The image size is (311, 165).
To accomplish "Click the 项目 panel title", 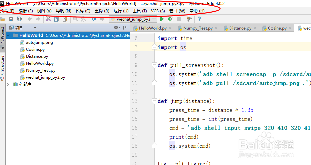I will (19, 28).
